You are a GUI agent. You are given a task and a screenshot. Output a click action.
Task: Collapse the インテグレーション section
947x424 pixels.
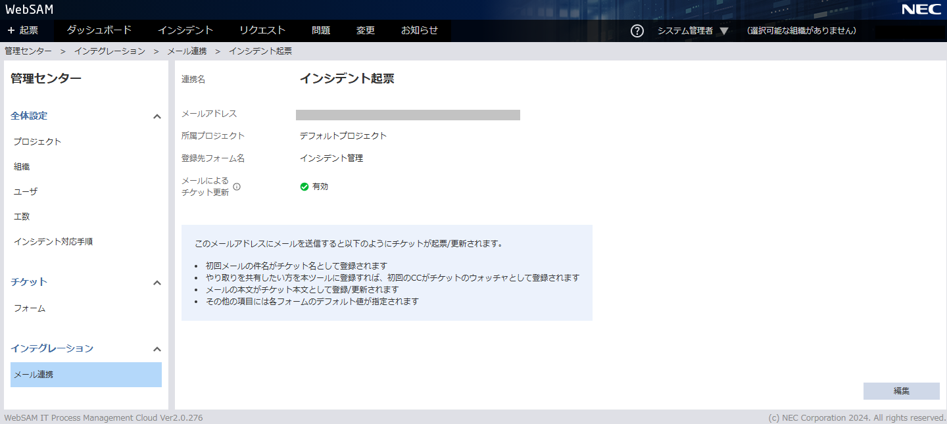[x=157, y=349]
